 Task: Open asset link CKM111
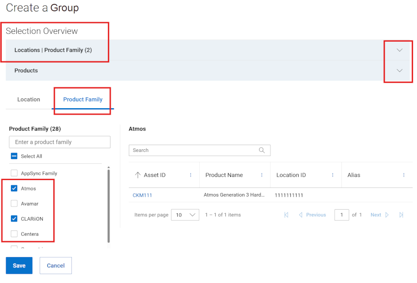click(x=142, y=196)
